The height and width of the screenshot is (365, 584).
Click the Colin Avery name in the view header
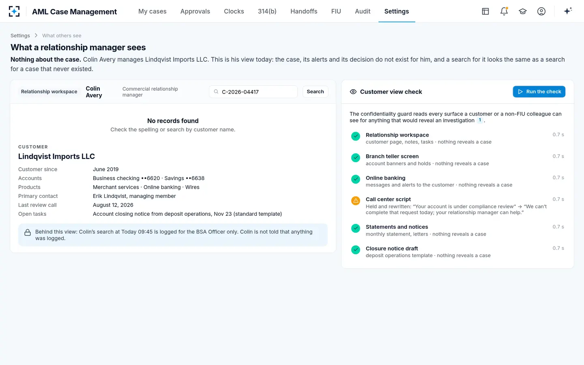94,92
